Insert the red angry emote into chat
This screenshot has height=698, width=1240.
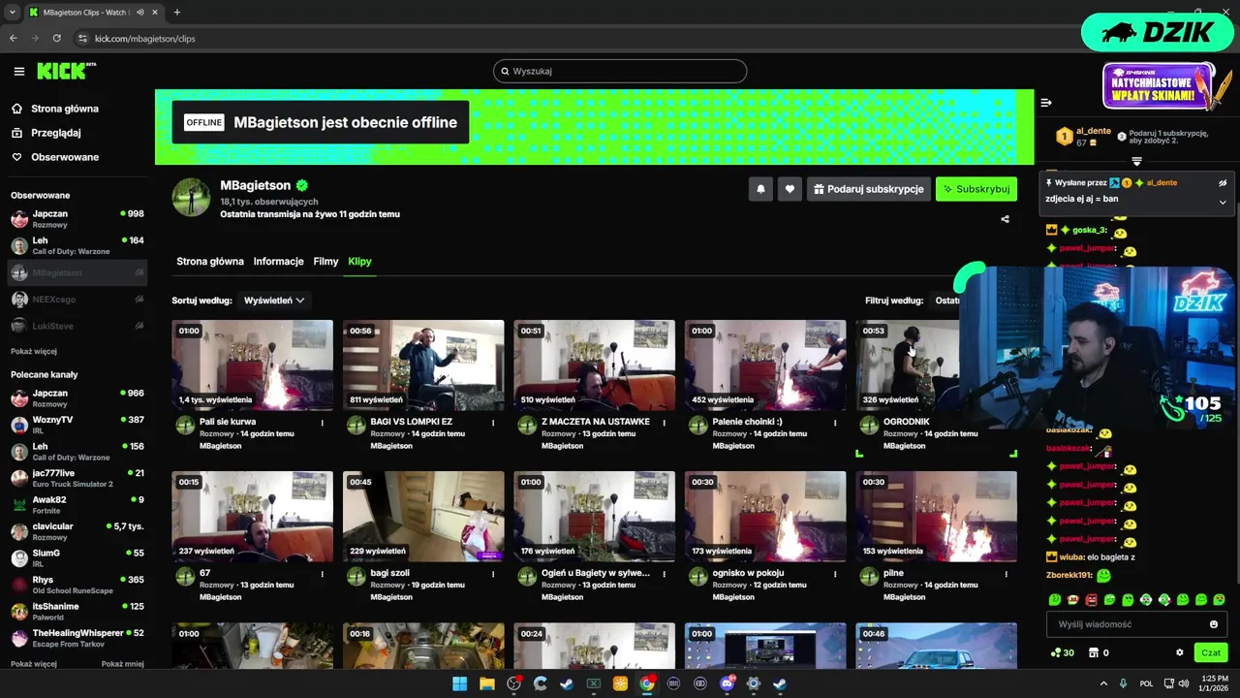tap(1092, 600)
